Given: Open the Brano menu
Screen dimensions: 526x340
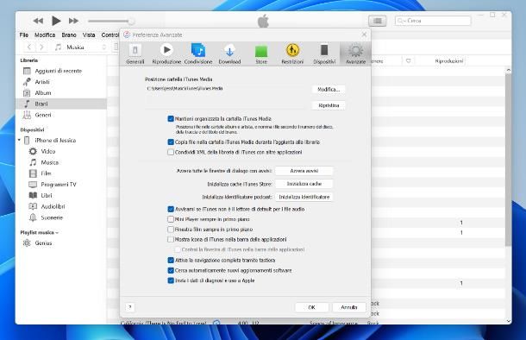Looking at the screenshot, I should click(x=69, y=35).
